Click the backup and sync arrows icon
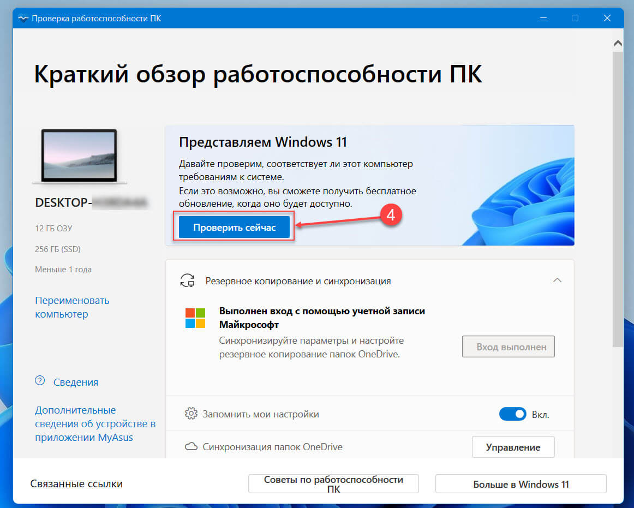Screen dimensions: 634x508 (187, 280)
